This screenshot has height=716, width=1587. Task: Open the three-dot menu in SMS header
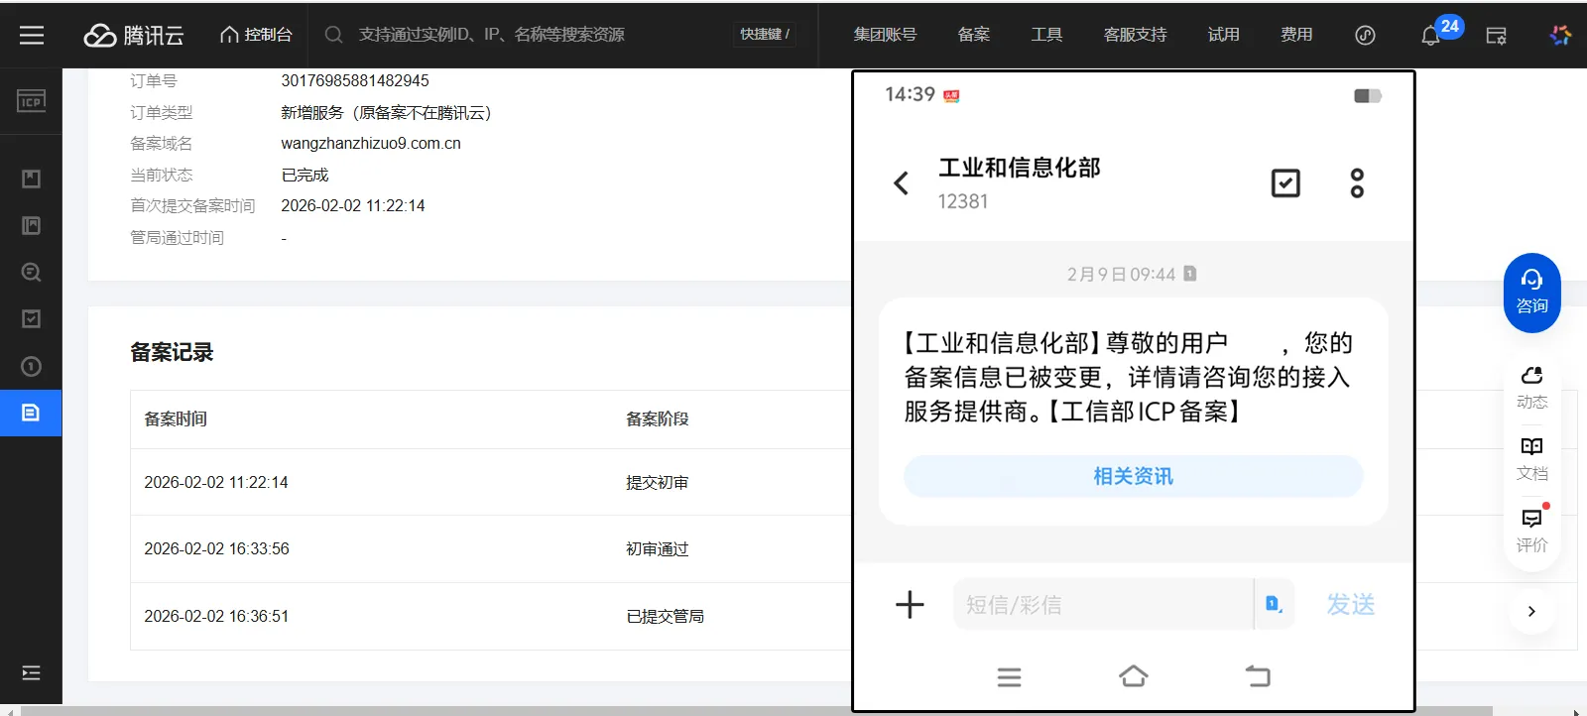(1357, 183)
